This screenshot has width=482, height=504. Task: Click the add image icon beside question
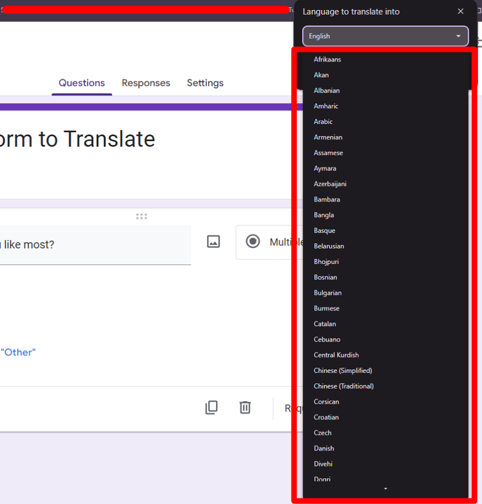(213, 242)
